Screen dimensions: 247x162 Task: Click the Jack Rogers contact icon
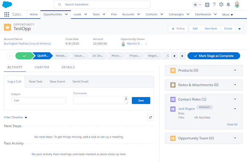[x=173, y=109]
